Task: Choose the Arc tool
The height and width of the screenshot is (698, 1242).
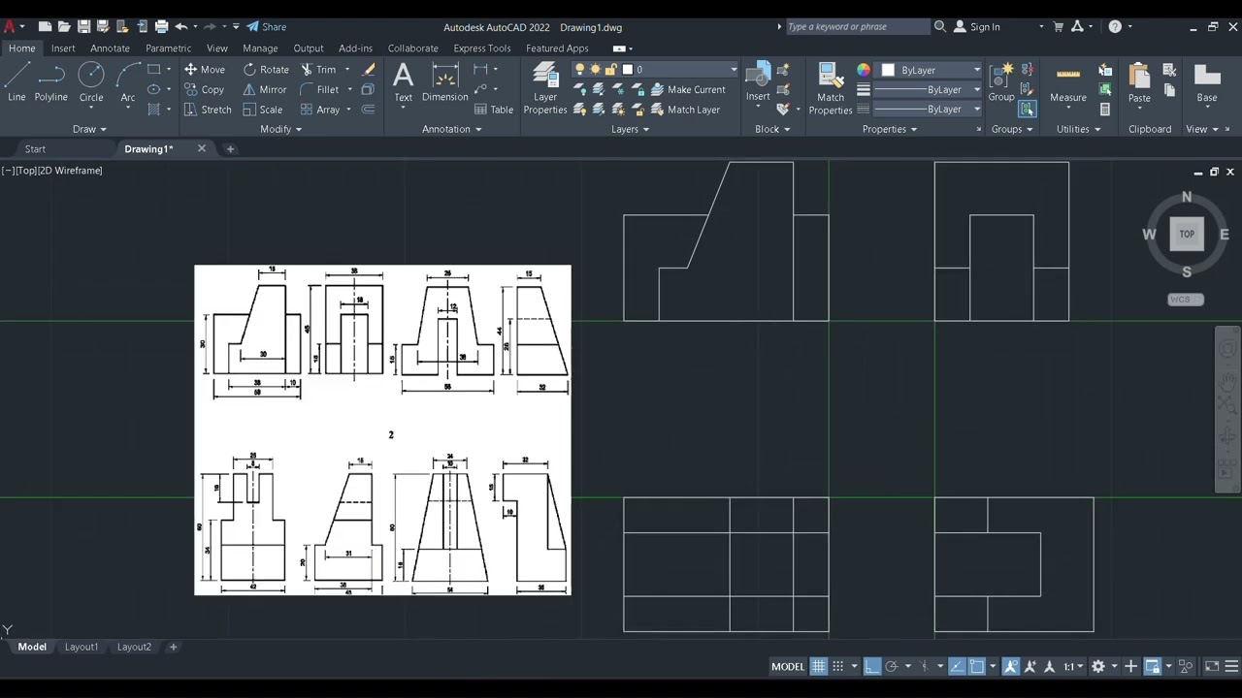Action: pos(127,82)
